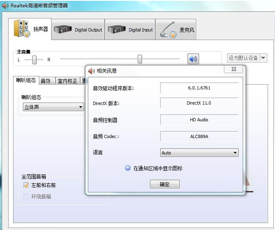The width and height of the screenshot is (275, 230).
Task: Close the 相关讯息 dialog with X
Action: (234, 69)
